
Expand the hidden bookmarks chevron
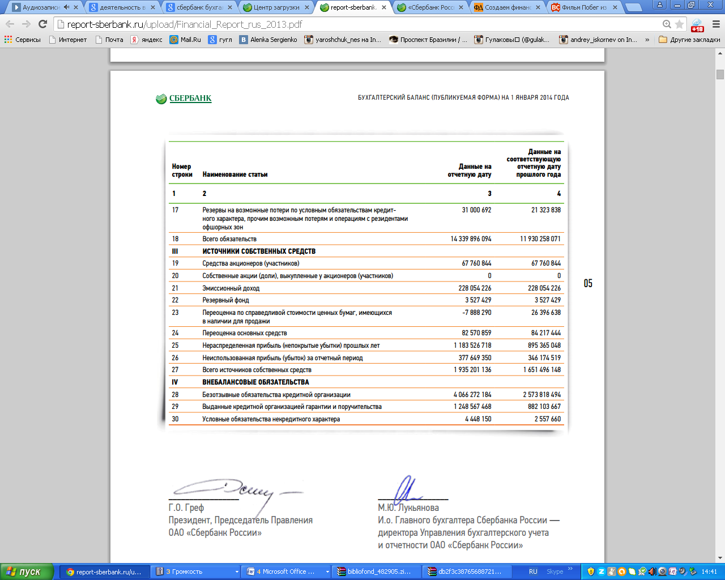[x=647, y=40]
